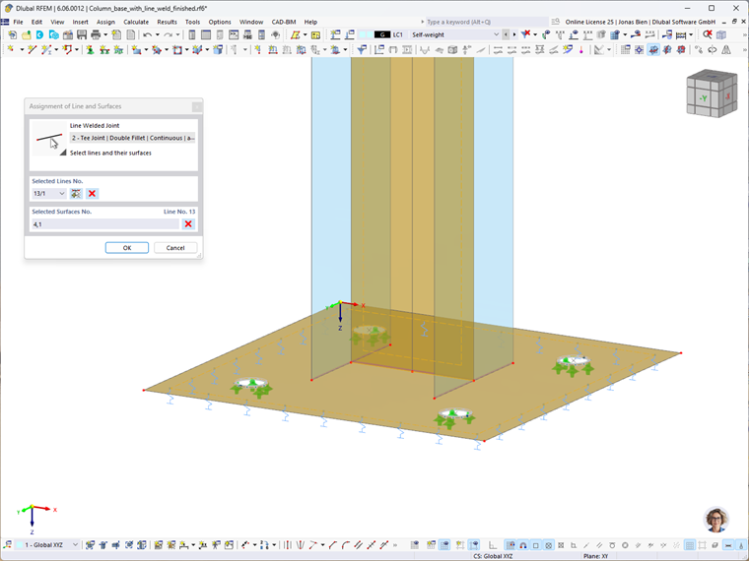Click the keyword search box
749x561 pixels.
(x=486, y=22)
